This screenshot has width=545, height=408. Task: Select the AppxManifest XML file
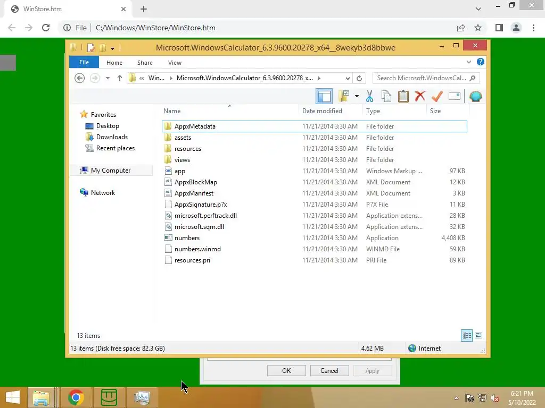tap(314, 193)
